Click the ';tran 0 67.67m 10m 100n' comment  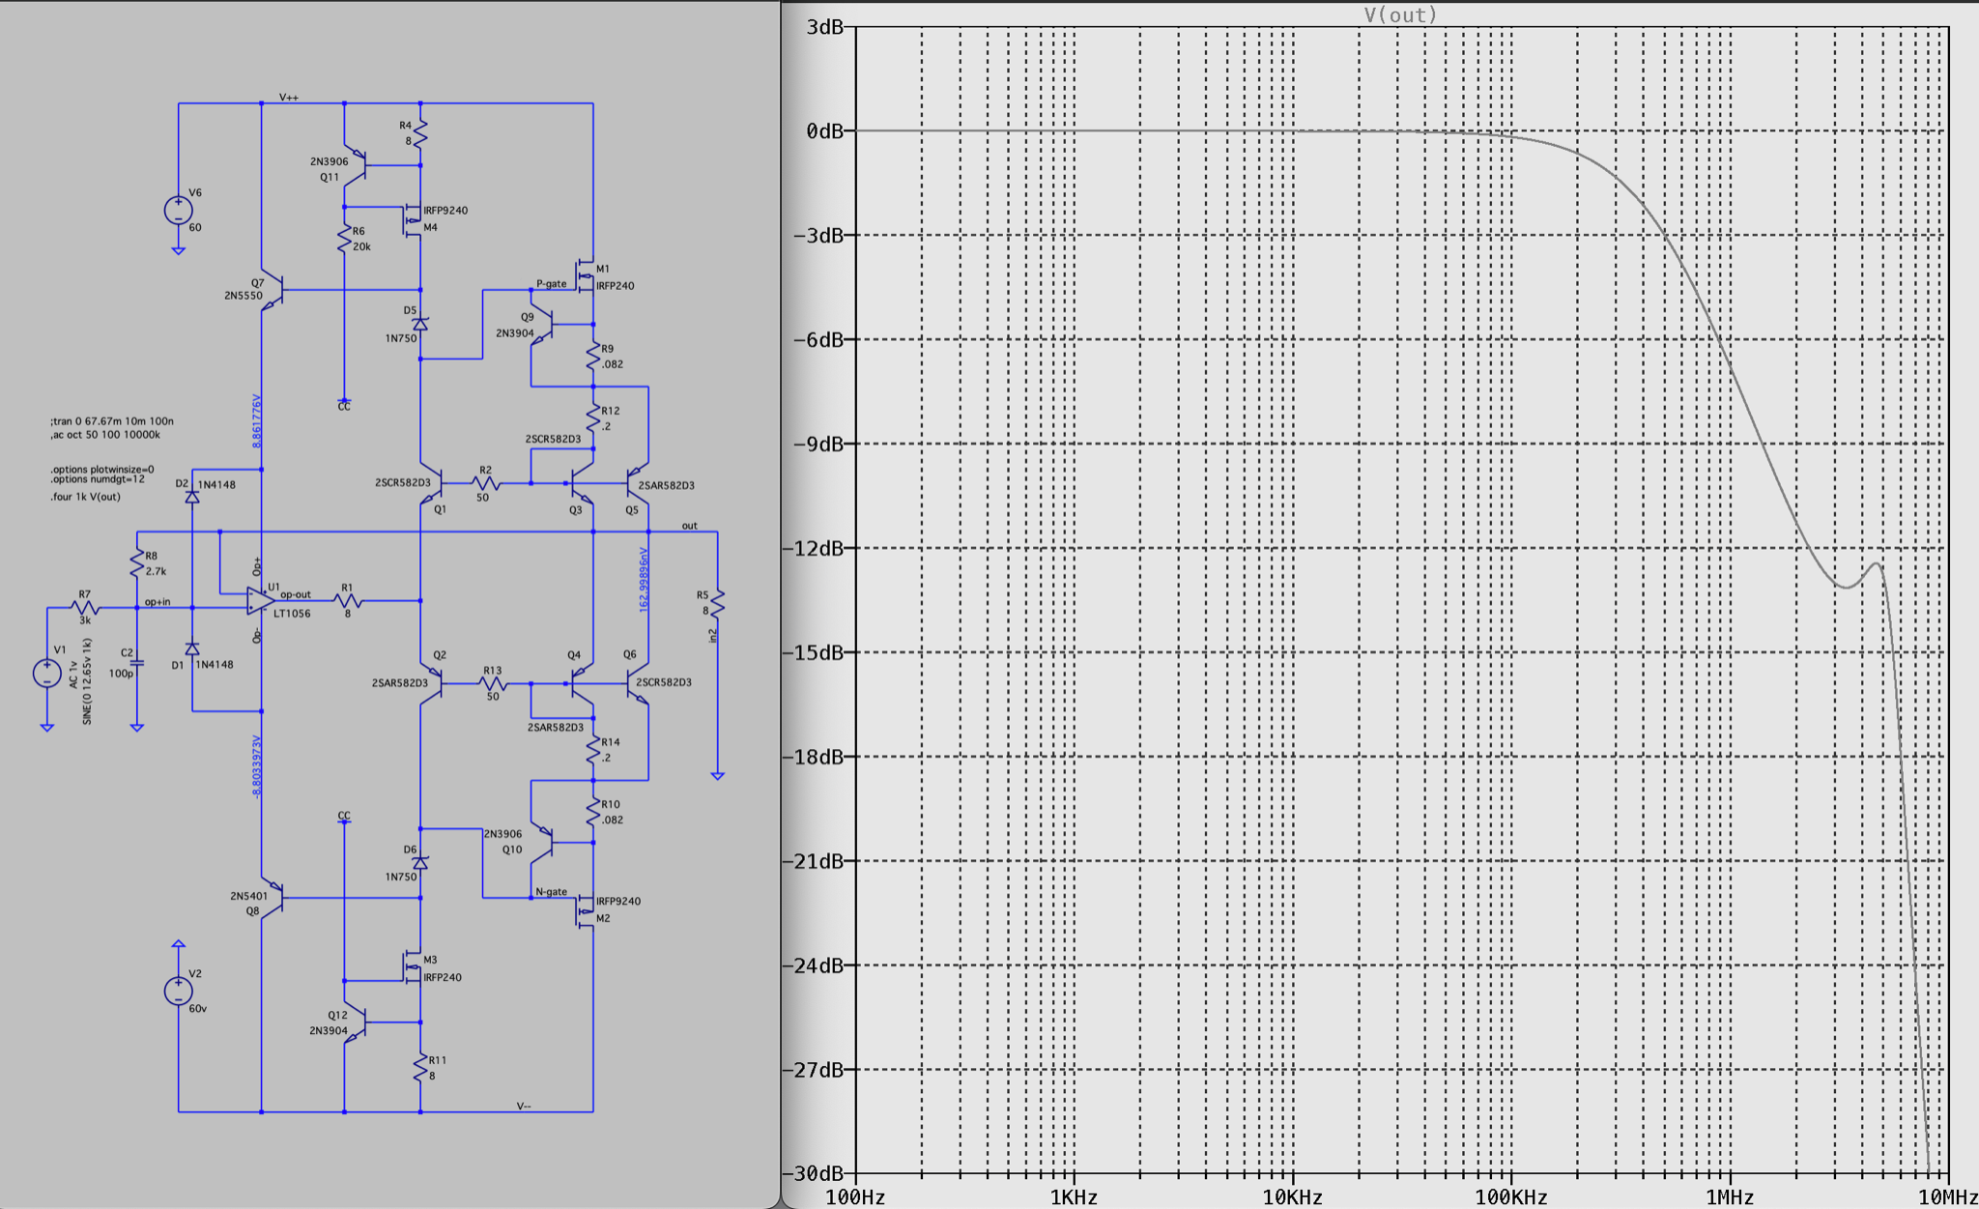[x=112, y=421]
